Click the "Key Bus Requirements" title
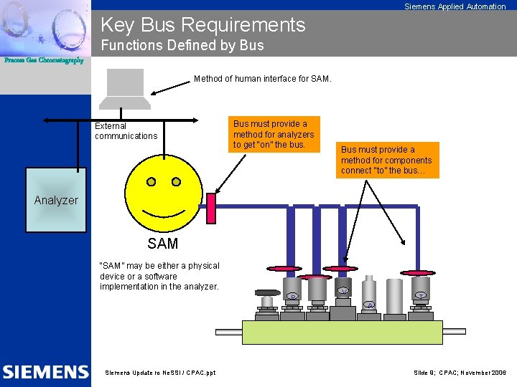 203,24
